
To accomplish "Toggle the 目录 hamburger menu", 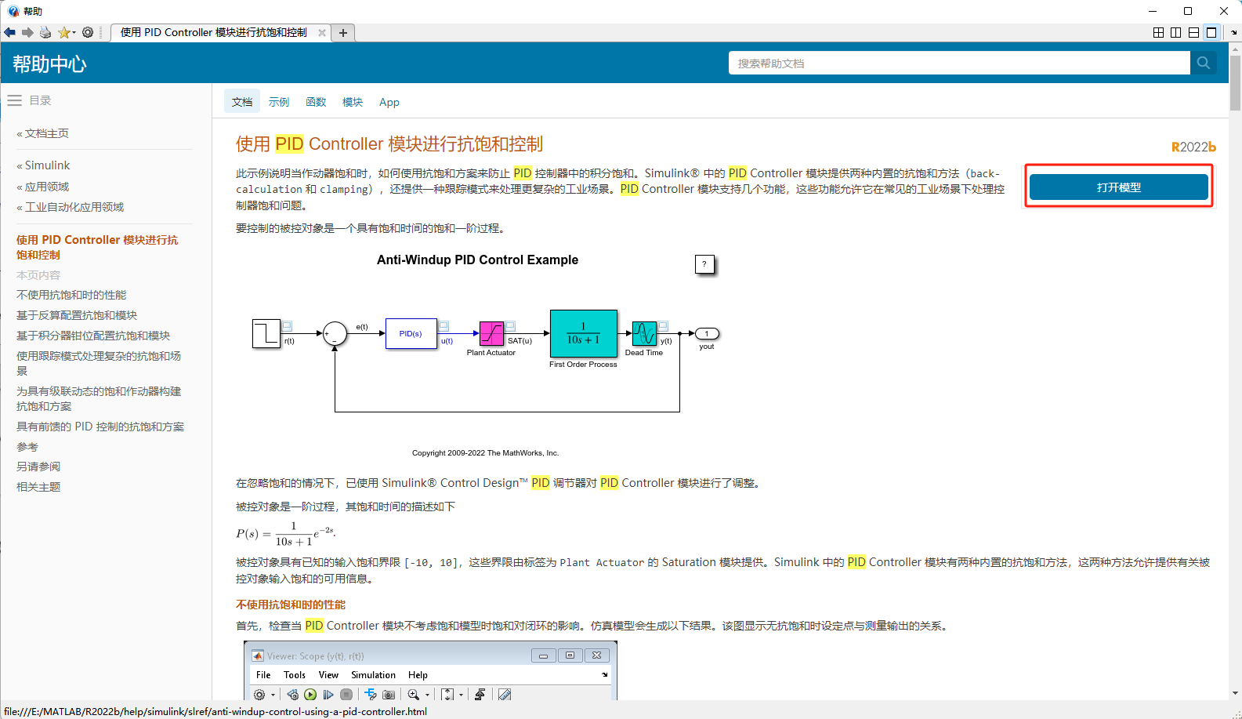I will click(14, 100).
